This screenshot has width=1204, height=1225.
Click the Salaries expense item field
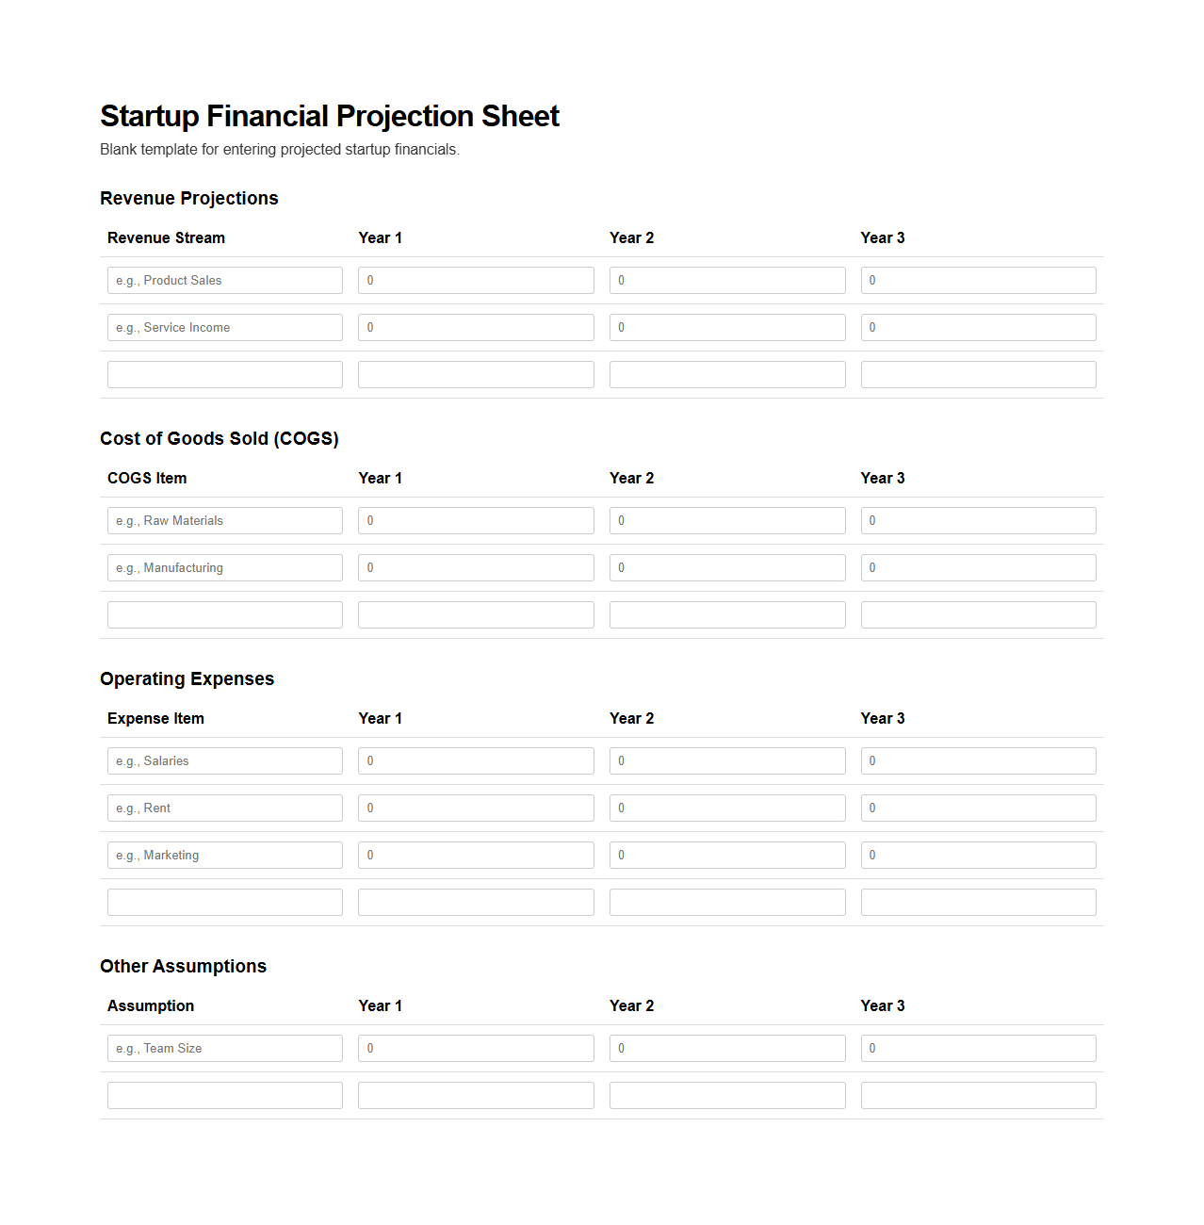[x=224, y=760]
